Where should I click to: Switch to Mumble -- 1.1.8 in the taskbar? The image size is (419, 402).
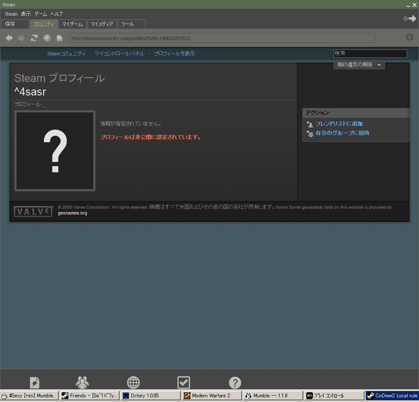tap(273, 396)
